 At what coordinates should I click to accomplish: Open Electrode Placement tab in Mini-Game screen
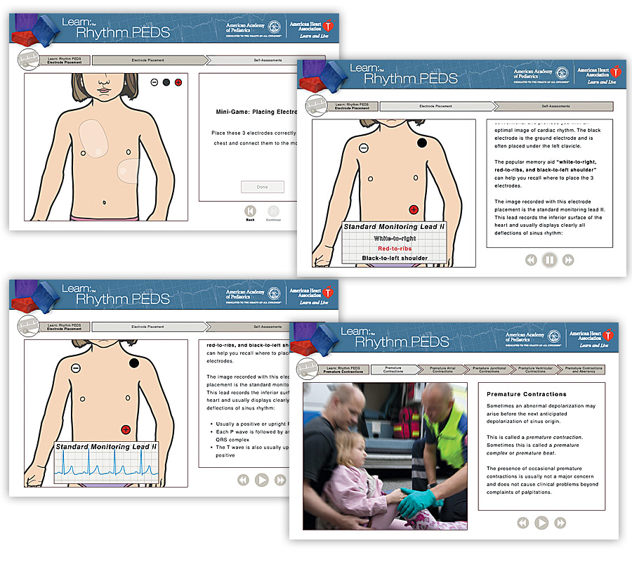[148, 60]
